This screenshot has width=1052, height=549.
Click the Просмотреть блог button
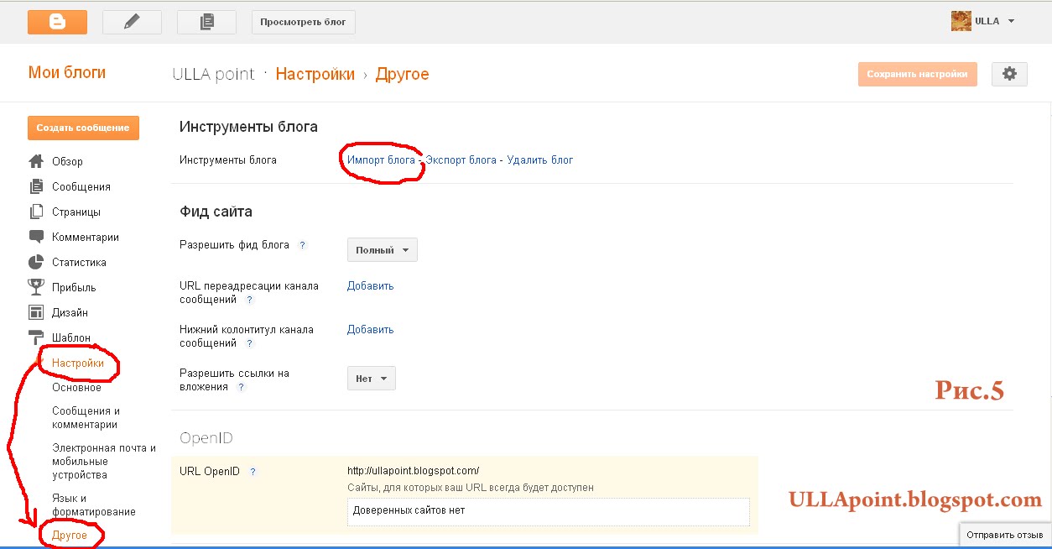[x=303, y=22]
